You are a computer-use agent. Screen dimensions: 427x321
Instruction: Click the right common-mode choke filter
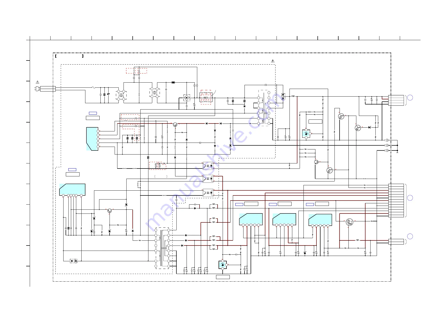coord(155,93)
